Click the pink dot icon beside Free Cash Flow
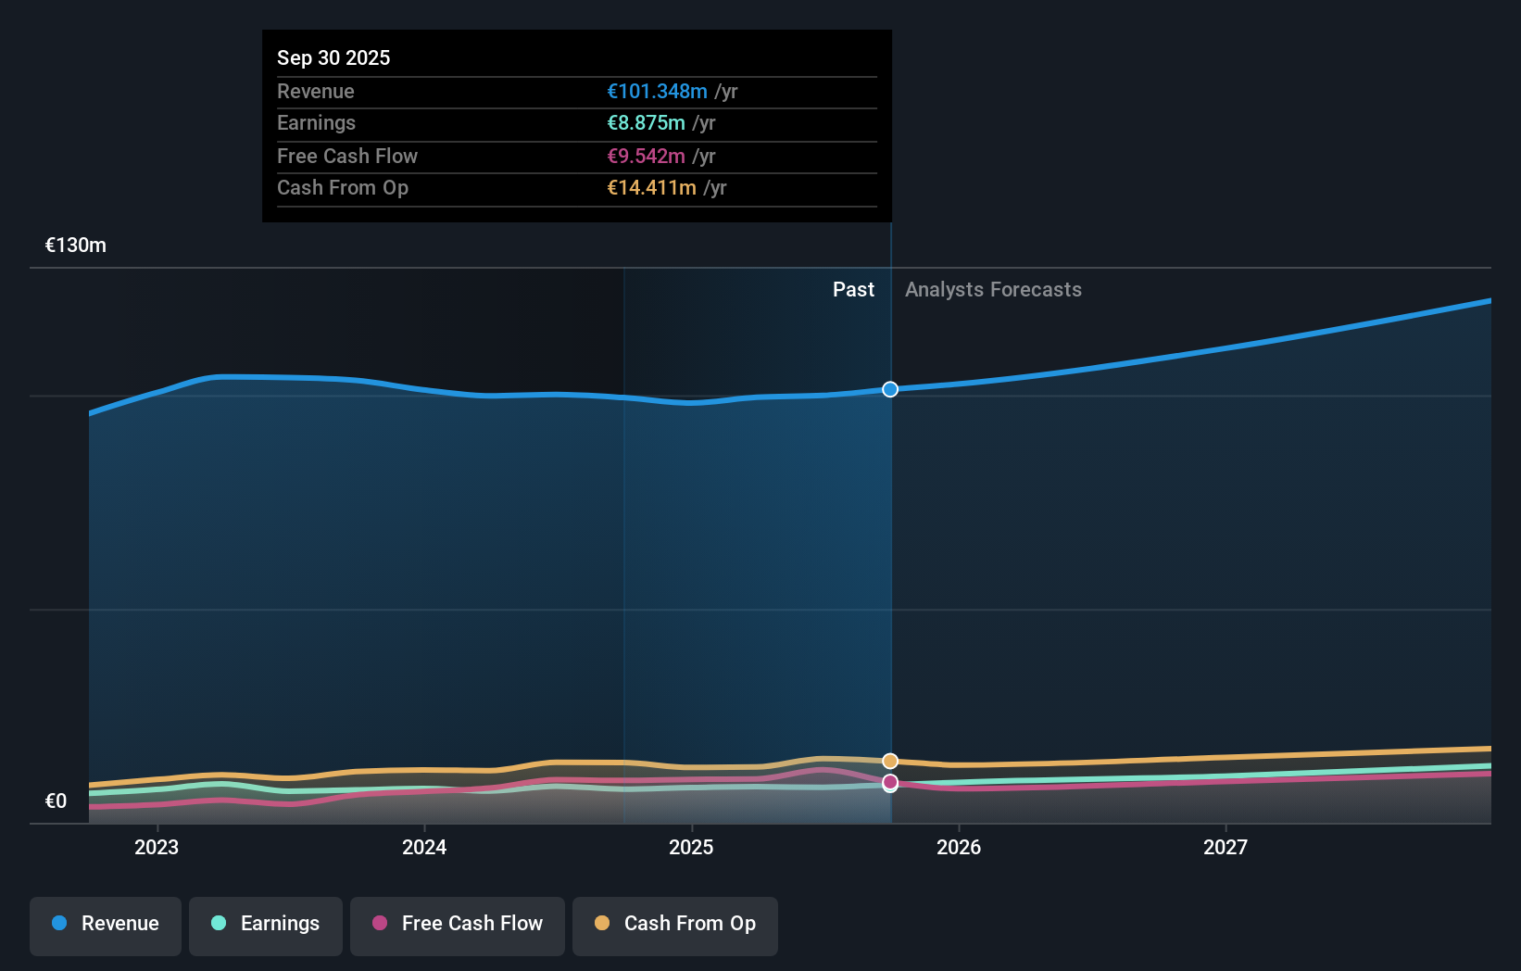1521x971 pixels. coord(379,924)
